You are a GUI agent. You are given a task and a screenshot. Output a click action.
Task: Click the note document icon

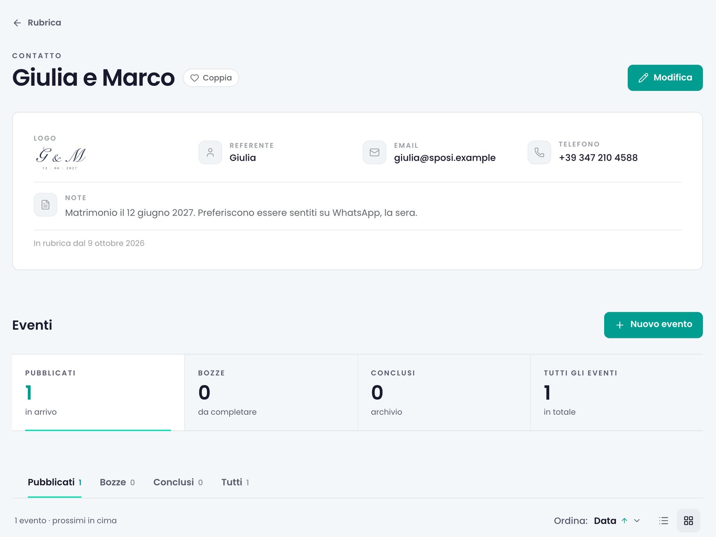pyautogui.click(x=45, y=205)
